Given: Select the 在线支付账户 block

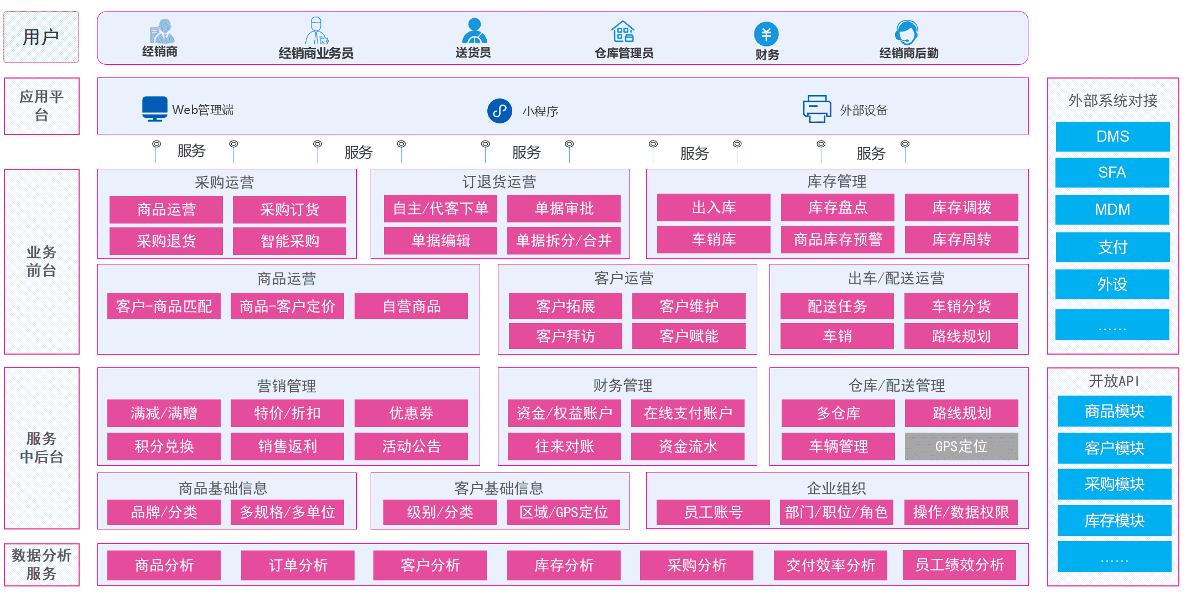Looking at the screenshot, I should pyautogui.click(x=688, y=413).
